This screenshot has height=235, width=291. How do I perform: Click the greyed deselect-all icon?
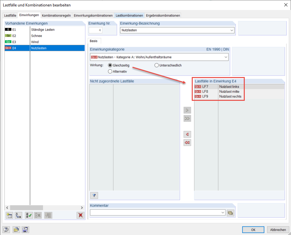click(x=38, y=215)
